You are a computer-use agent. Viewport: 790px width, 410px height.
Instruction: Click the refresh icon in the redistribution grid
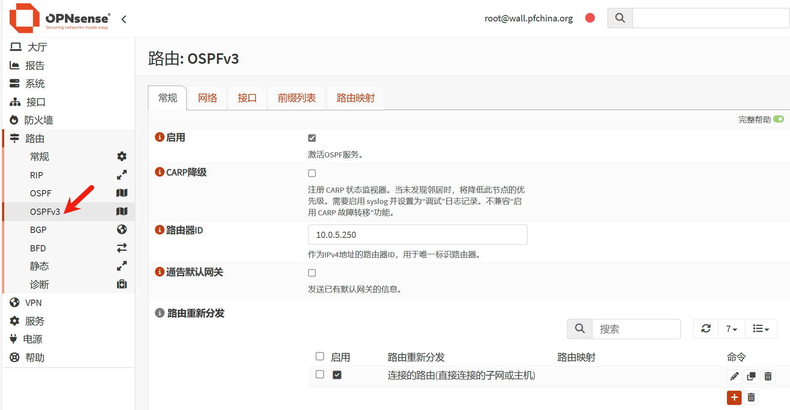(706, 329)
